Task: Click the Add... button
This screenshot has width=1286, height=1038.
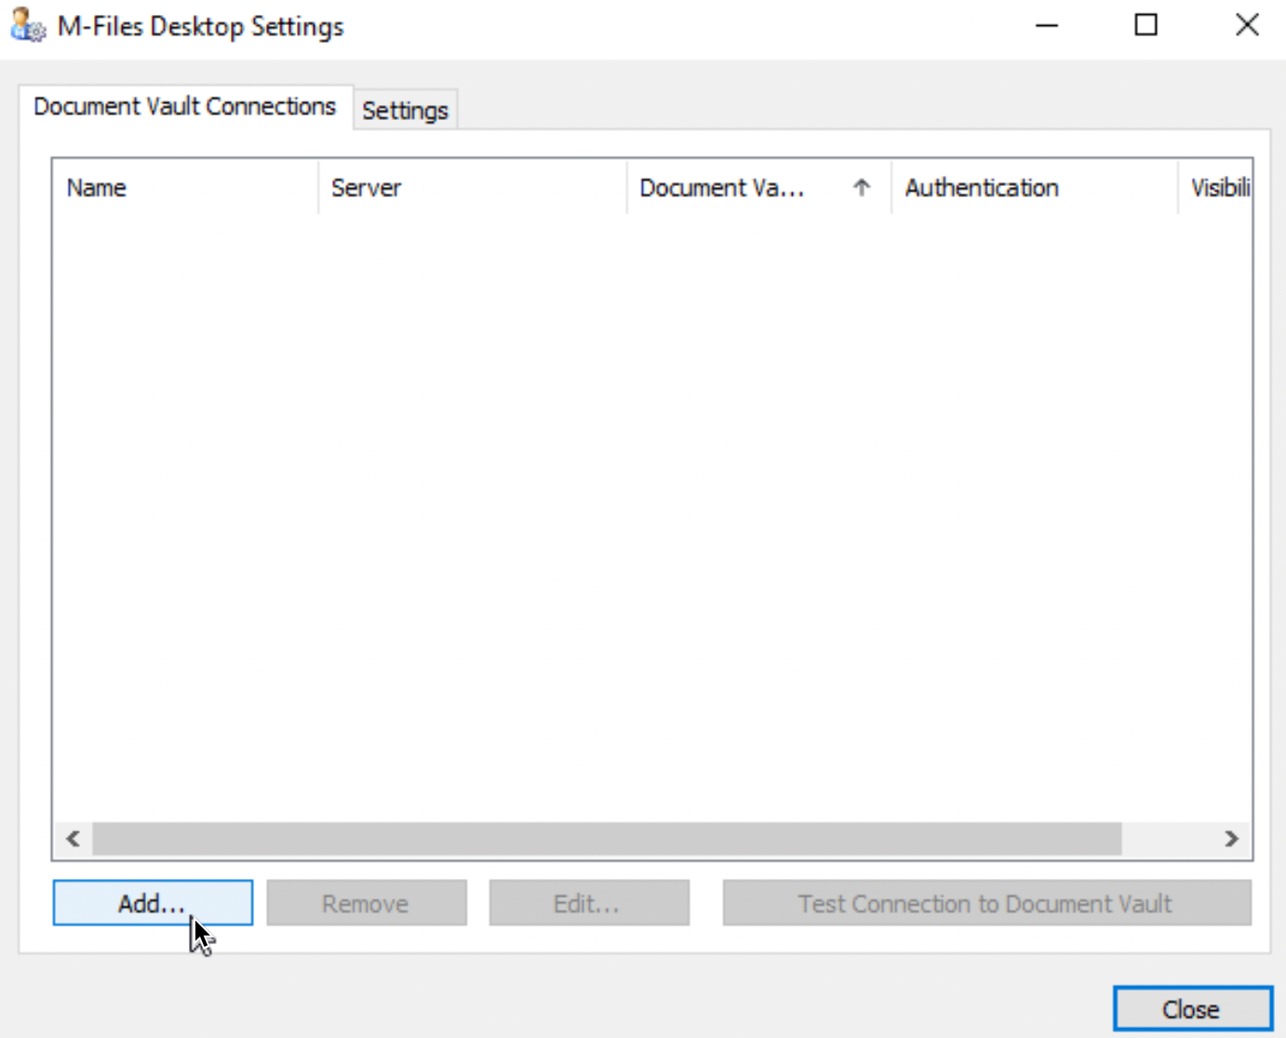Action: coord(153,903)
